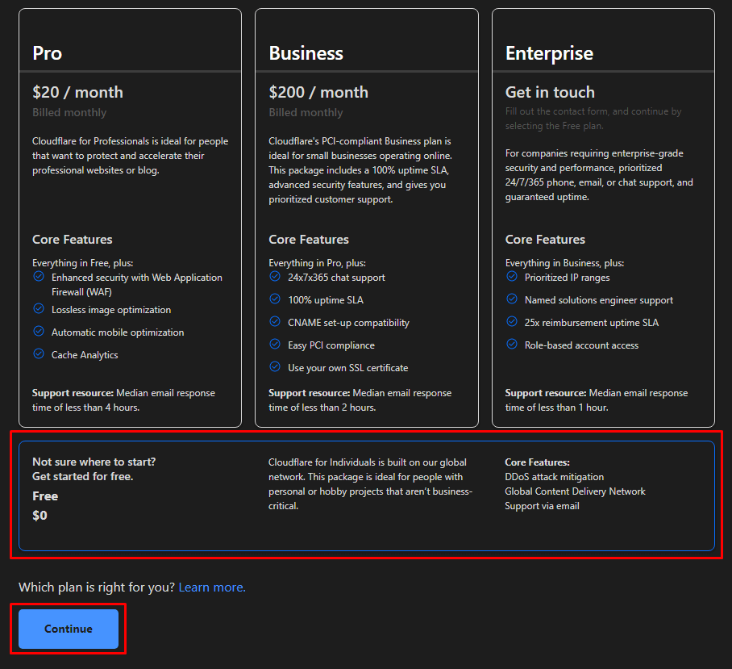The height and width of the screenshot is (669, 732).
Task: Select the Enterprise plan card
Action: click(x=603, y=218)
